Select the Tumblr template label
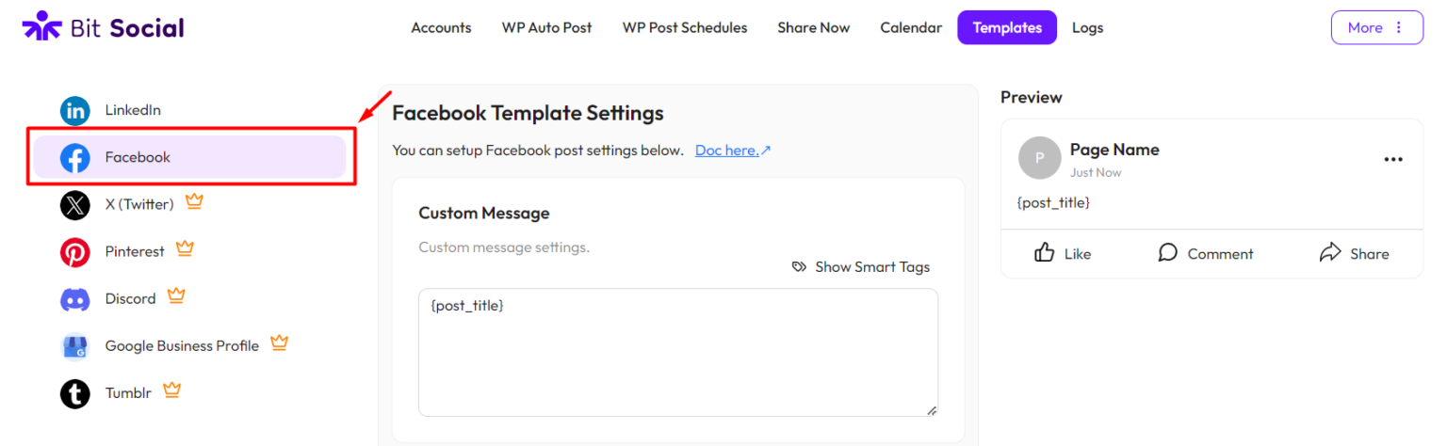 (x=128, y=393)
